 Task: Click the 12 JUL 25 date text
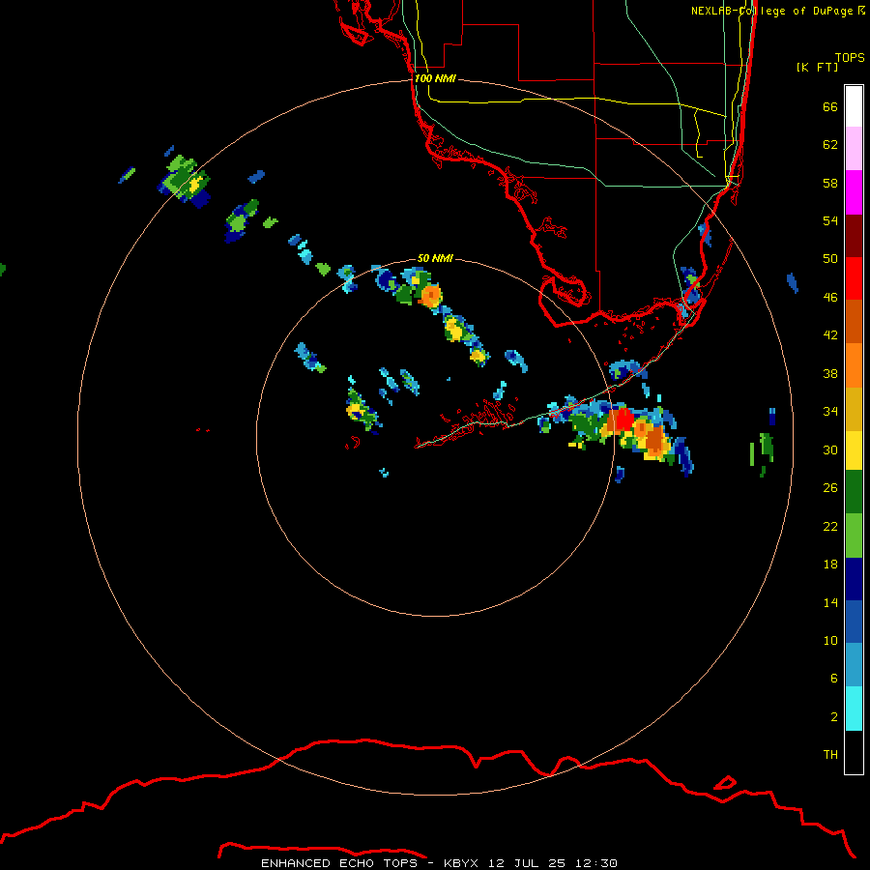click(527, 863)
